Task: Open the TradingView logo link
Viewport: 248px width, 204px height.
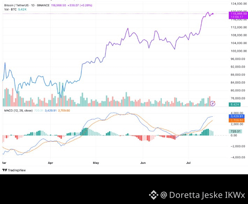Action: click(x=14, y=170)
